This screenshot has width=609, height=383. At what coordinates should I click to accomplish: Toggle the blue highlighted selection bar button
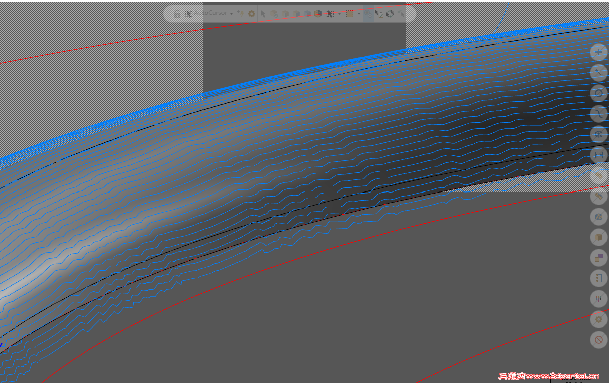pyautogui.click(x=368, y=14)
